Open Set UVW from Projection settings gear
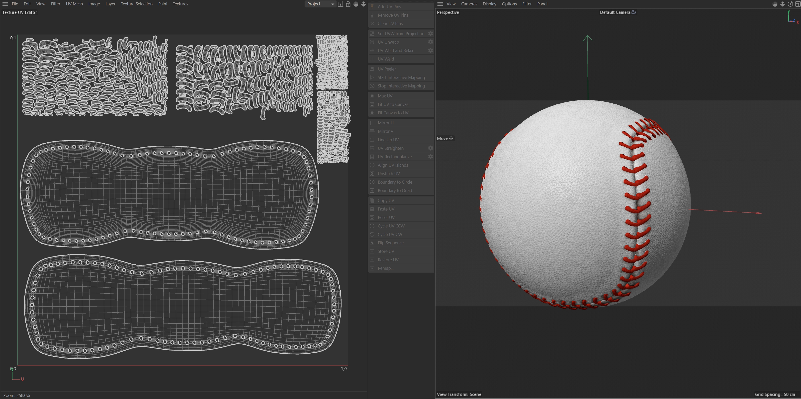 [x=430, y=34]
